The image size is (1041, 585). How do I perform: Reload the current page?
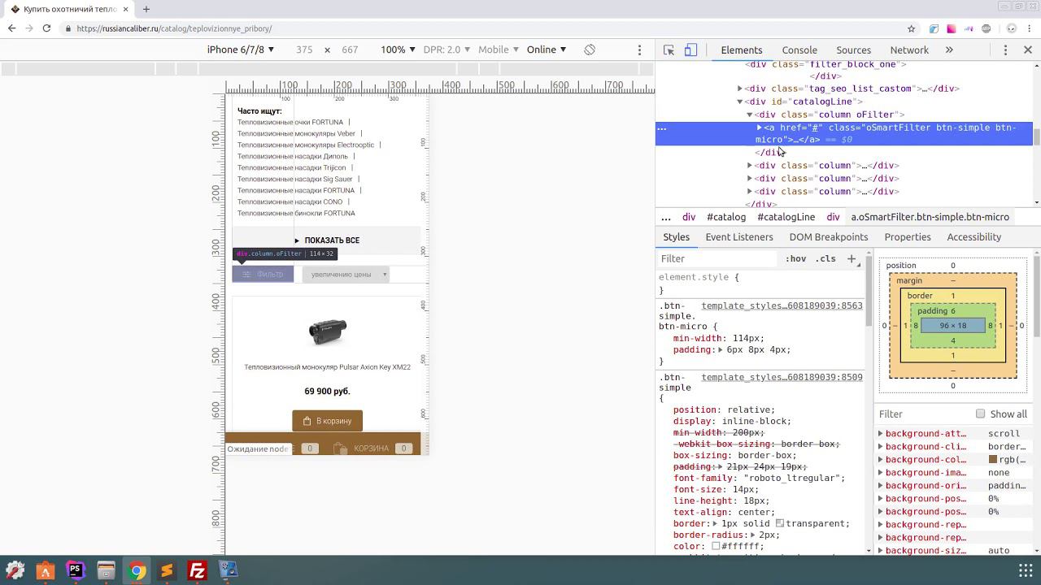[46, 28]
